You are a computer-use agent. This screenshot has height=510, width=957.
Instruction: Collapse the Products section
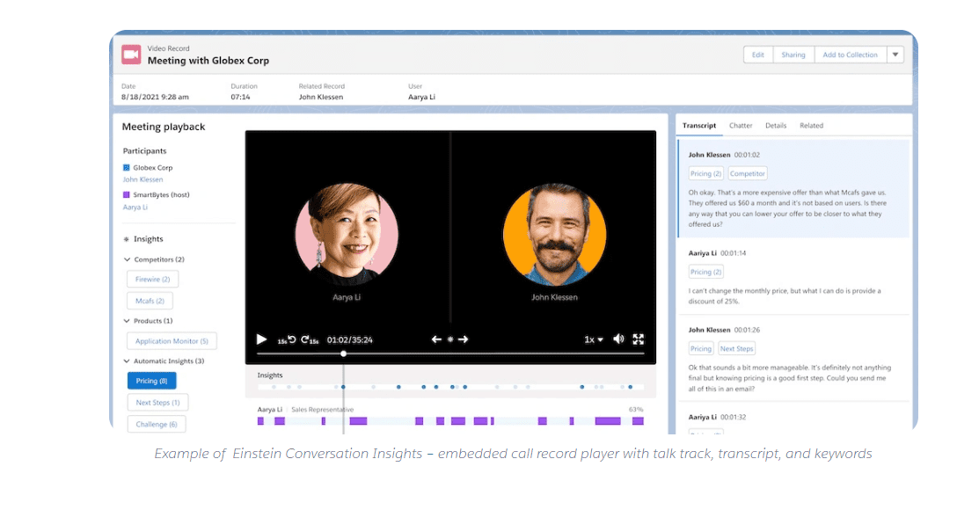tap(127, 320)
